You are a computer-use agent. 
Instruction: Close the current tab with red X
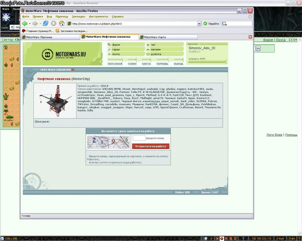[x=250, y=37]
